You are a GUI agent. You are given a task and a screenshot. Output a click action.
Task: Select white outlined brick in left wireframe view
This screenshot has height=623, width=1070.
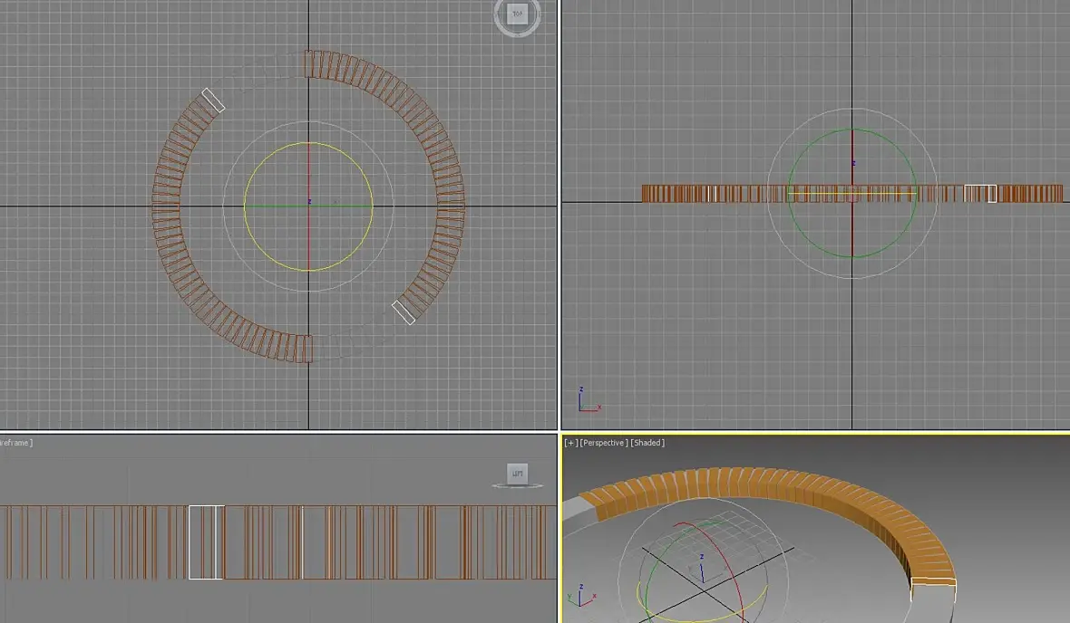point(206,542)
